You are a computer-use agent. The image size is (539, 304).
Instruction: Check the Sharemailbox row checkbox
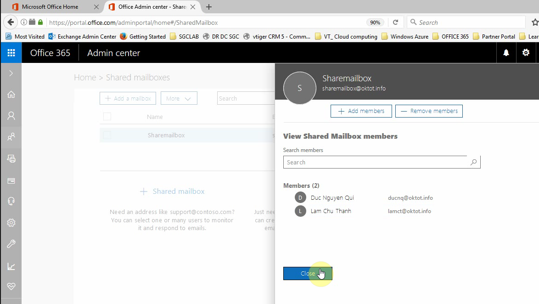point(107,135)
